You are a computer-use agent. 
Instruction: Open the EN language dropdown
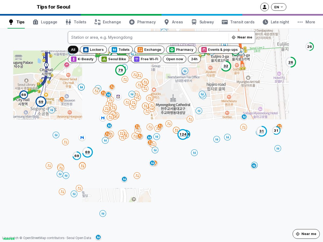(x=279, y=7)
